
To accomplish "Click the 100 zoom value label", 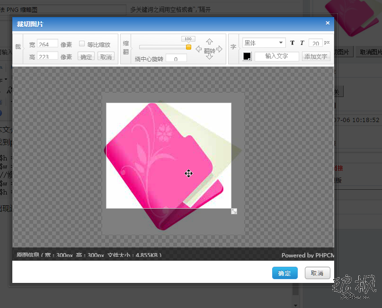I will tap(188, 39).
